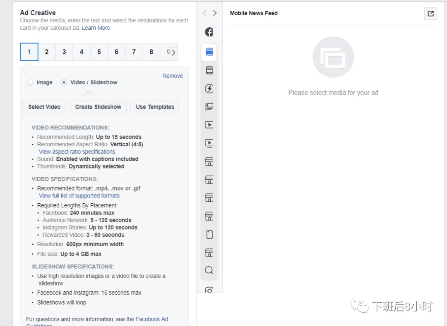Image resolution: width=447 pixels, height=326 pixels.
Task: Switch to carousel card 1
Action: point(29,52)
